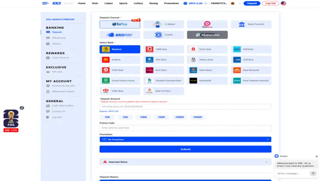
Task: Select the E-Wallet deposit channel
Action: point(163,24)
